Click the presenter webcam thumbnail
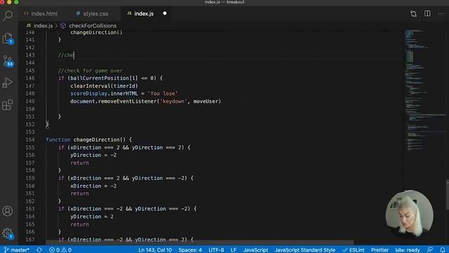The image size is (449, 253). pos(410,214)
